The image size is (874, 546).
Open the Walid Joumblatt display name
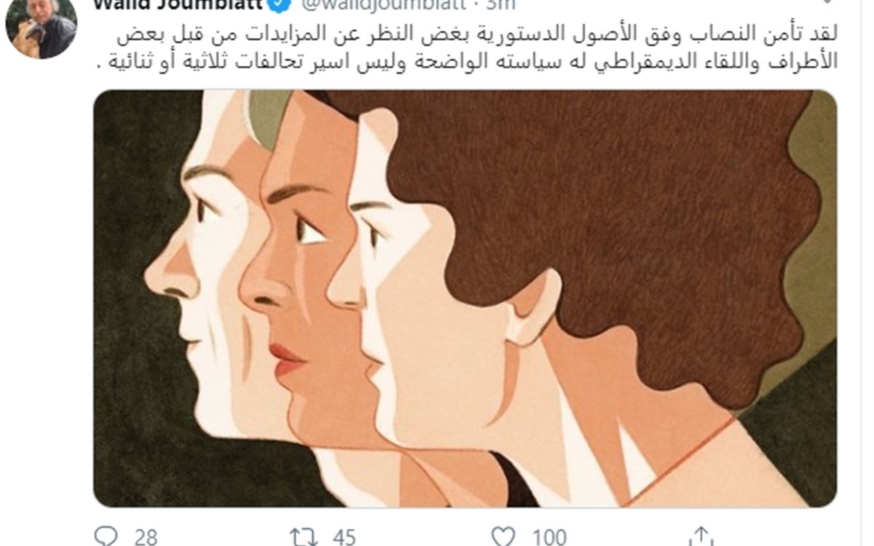176,5
